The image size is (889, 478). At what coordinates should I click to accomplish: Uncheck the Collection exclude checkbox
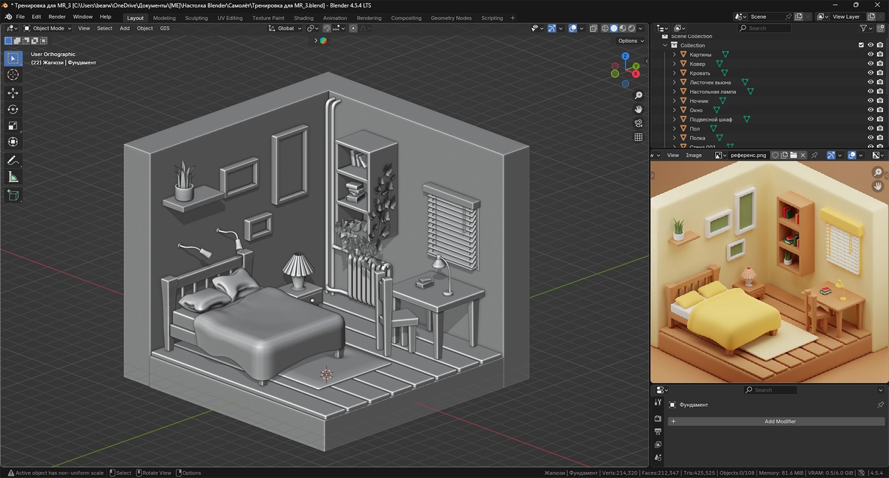pos(861,46)
